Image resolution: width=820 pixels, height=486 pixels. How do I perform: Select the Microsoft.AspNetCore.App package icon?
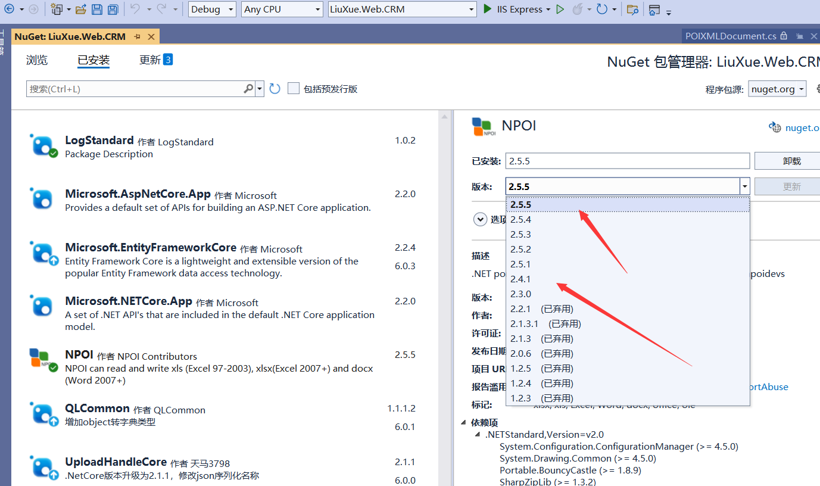(x=42, y=198)
